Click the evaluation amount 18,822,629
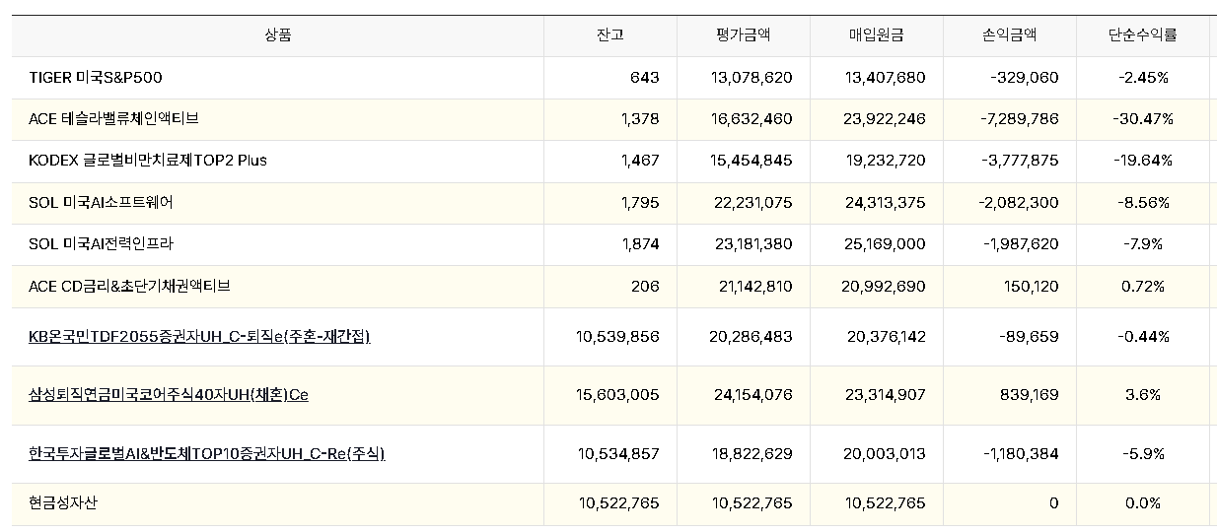 coord(752,453)
